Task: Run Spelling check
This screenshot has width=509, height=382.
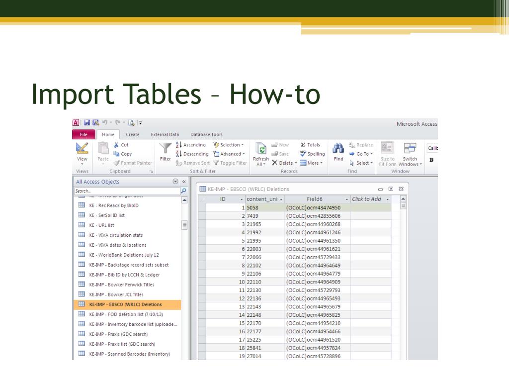Action: point(312,154)
